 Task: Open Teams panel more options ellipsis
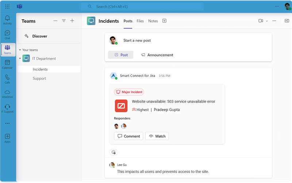[55, 21]
